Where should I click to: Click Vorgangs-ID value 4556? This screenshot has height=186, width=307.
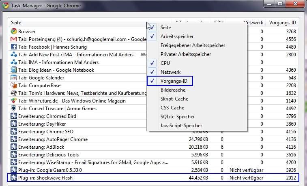point(291,39)
